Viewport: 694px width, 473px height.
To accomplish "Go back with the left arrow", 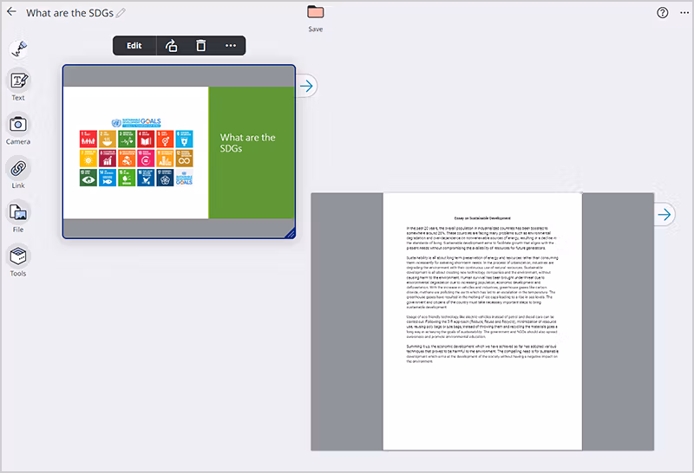I will (x=11, y=12).
